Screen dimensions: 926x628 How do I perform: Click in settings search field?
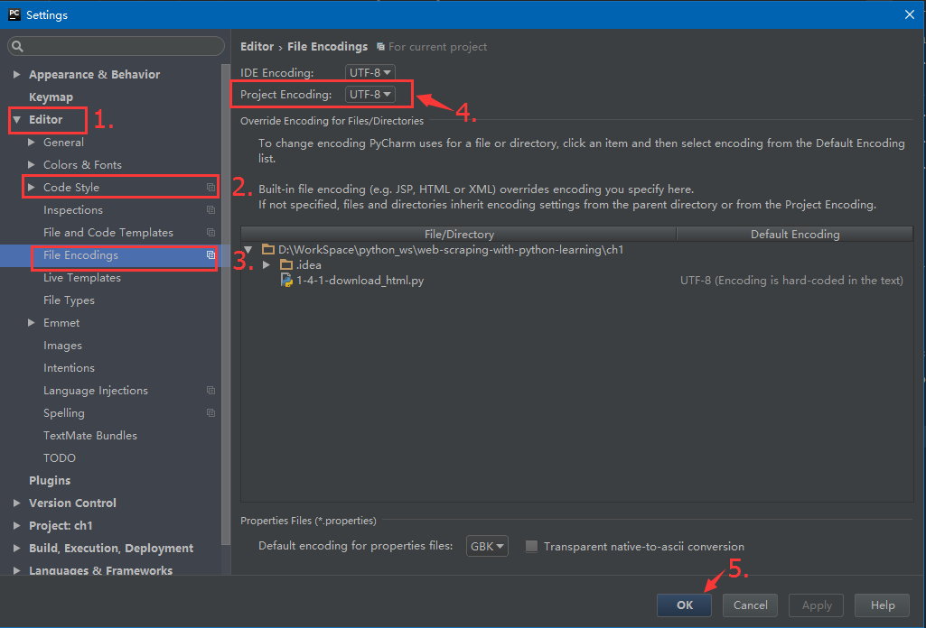coord(116,46)
